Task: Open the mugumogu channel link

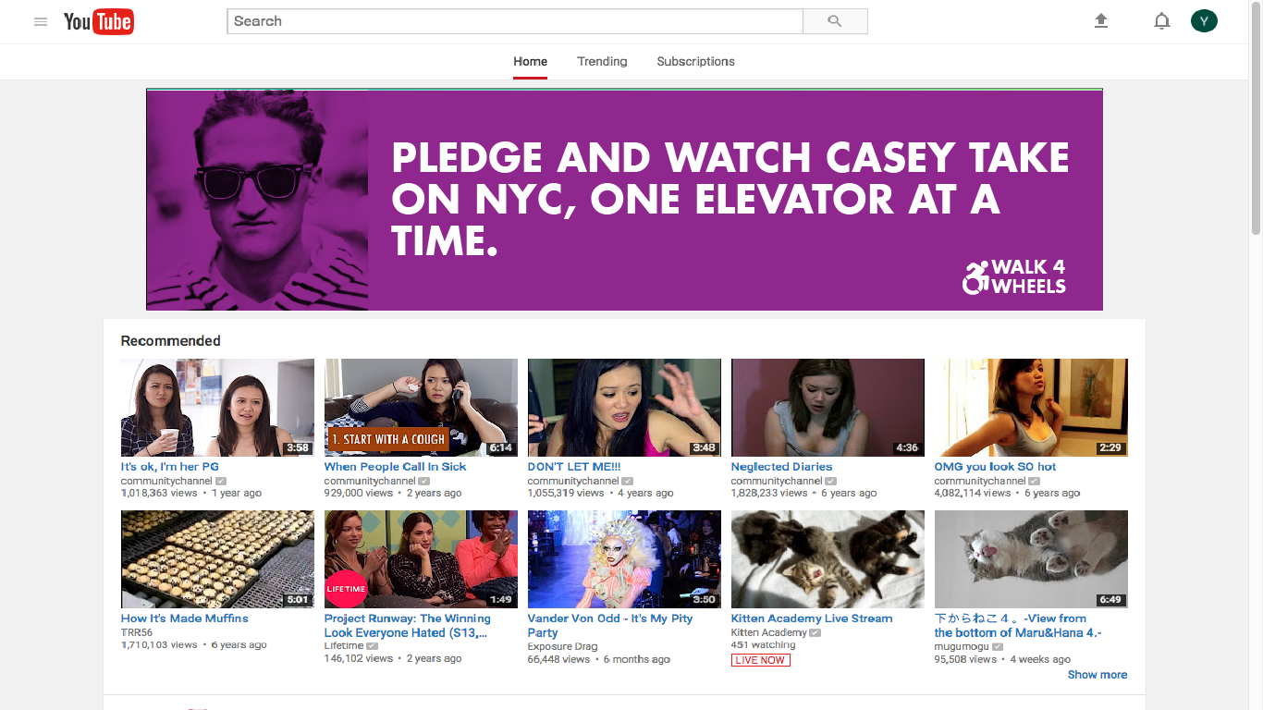Action: (962, 646)
